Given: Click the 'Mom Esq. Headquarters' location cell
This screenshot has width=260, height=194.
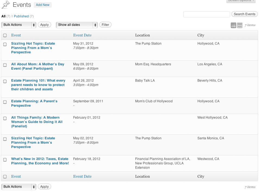Looking at the screenshot, I should pyautogui.click(x=153, y=64).
